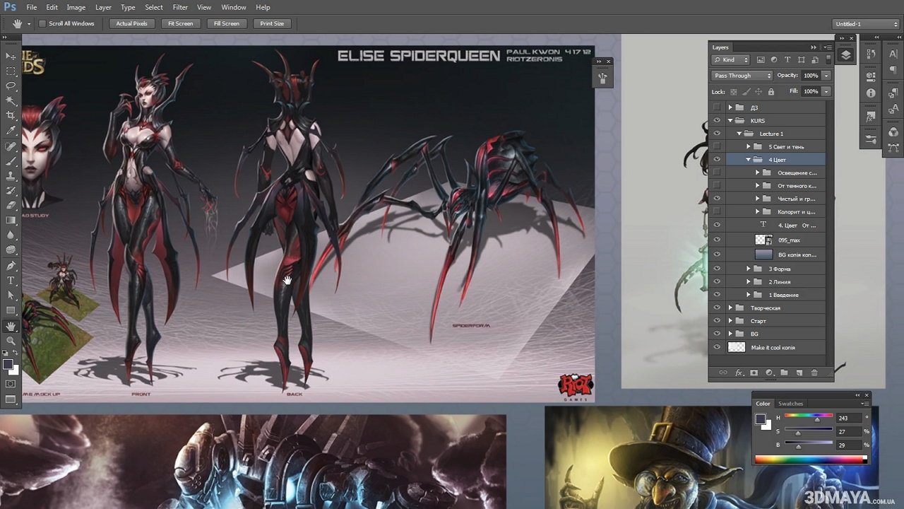Viewport: 904px width, 509px height.
Task: Show the ДЗ group
Action: [717, 107]
